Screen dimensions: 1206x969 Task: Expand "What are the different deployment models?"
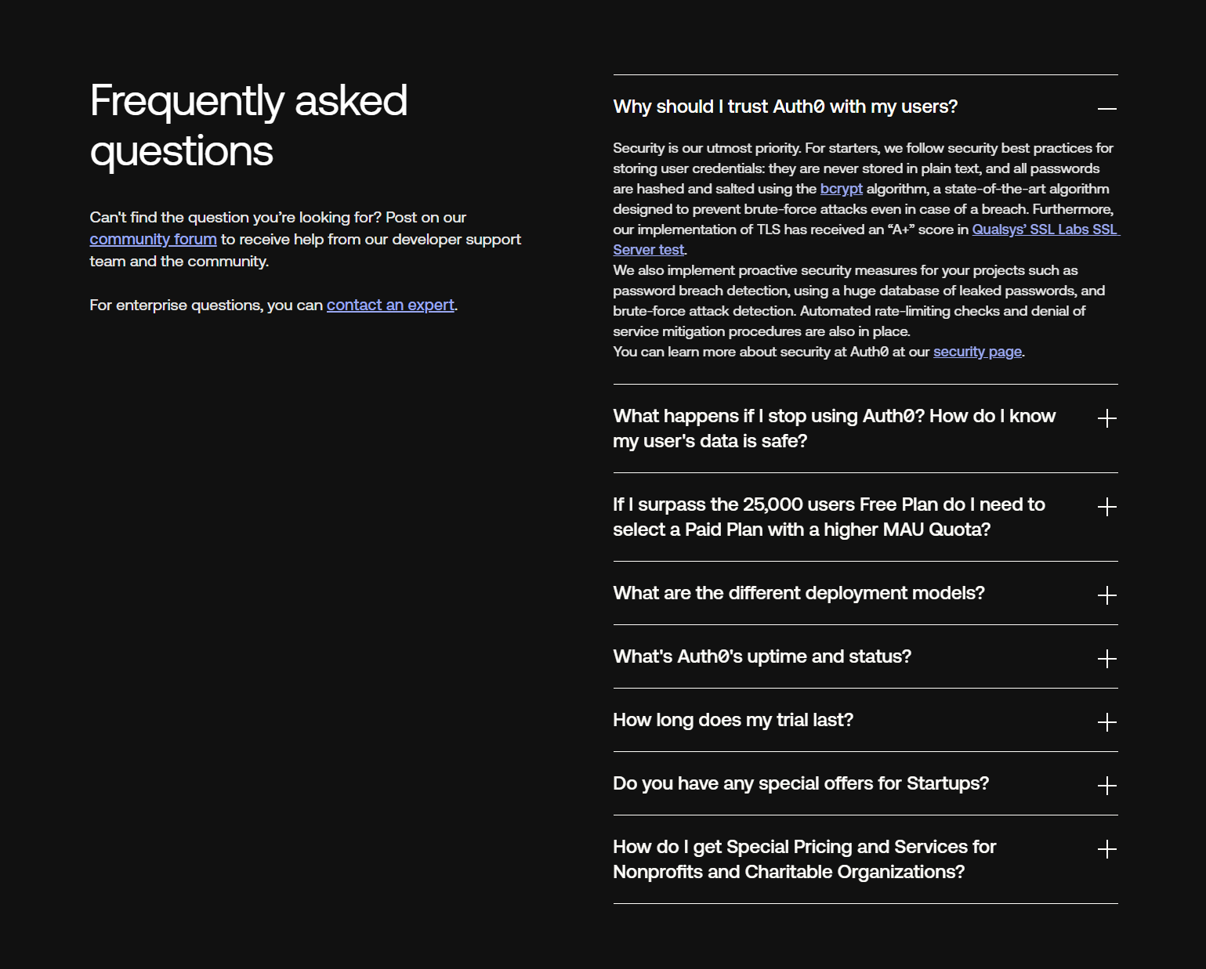(x=1107, y=595)
